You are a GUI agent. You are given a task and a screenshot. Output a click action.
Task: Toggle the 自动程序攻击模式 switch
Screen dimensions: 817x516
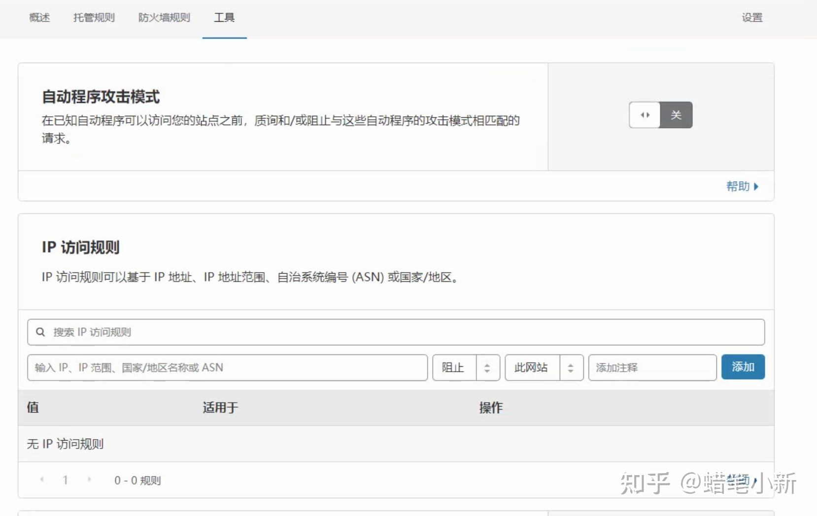pos(660,115)
